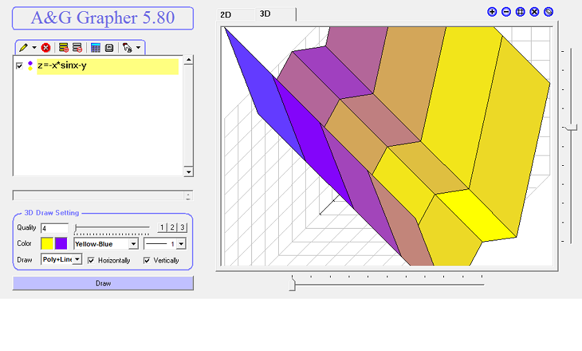Image resolution: width=582 pixels, height=351 pixels.
Task: Click the add-function list icon
Action: click(x=64, y=48)
